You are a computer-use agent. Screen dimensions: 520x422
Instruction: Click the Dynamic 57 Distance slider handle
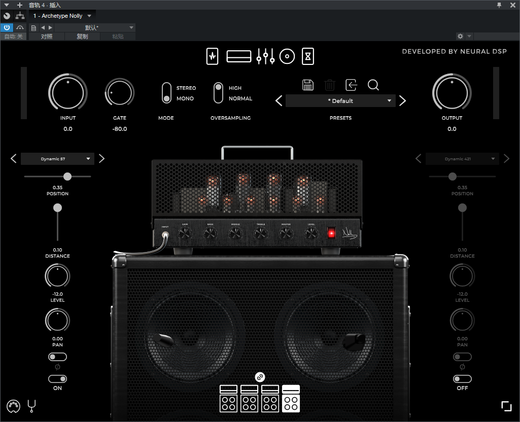coord(57,208)
